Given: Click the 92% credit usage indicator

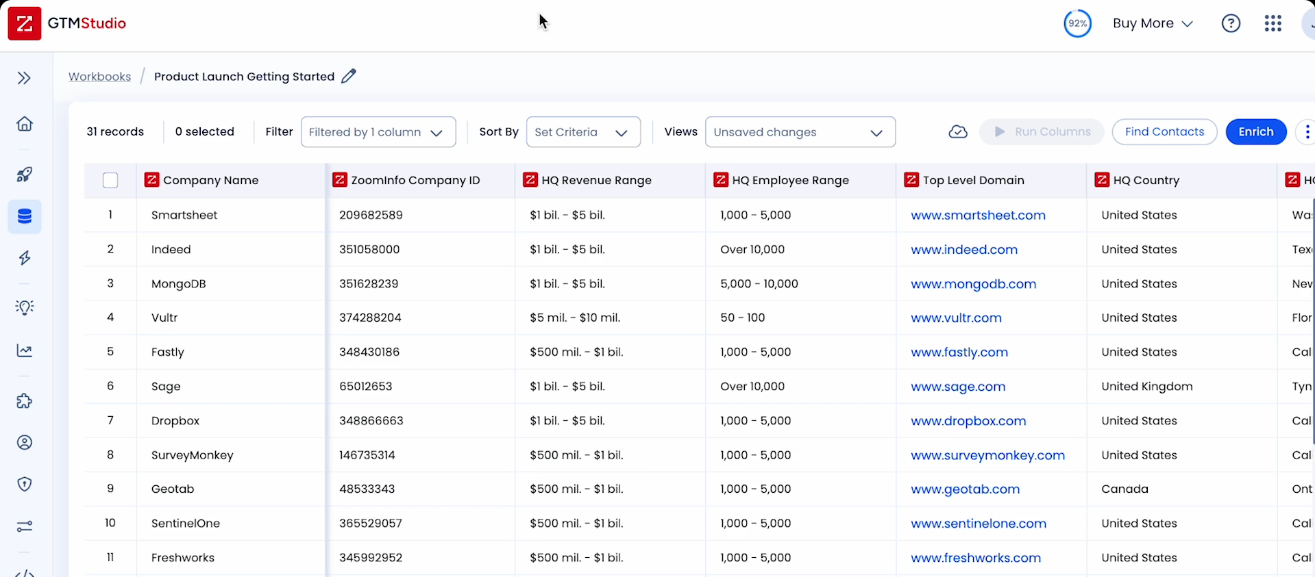Looking at the screenshot, I should pos(1077,23).
